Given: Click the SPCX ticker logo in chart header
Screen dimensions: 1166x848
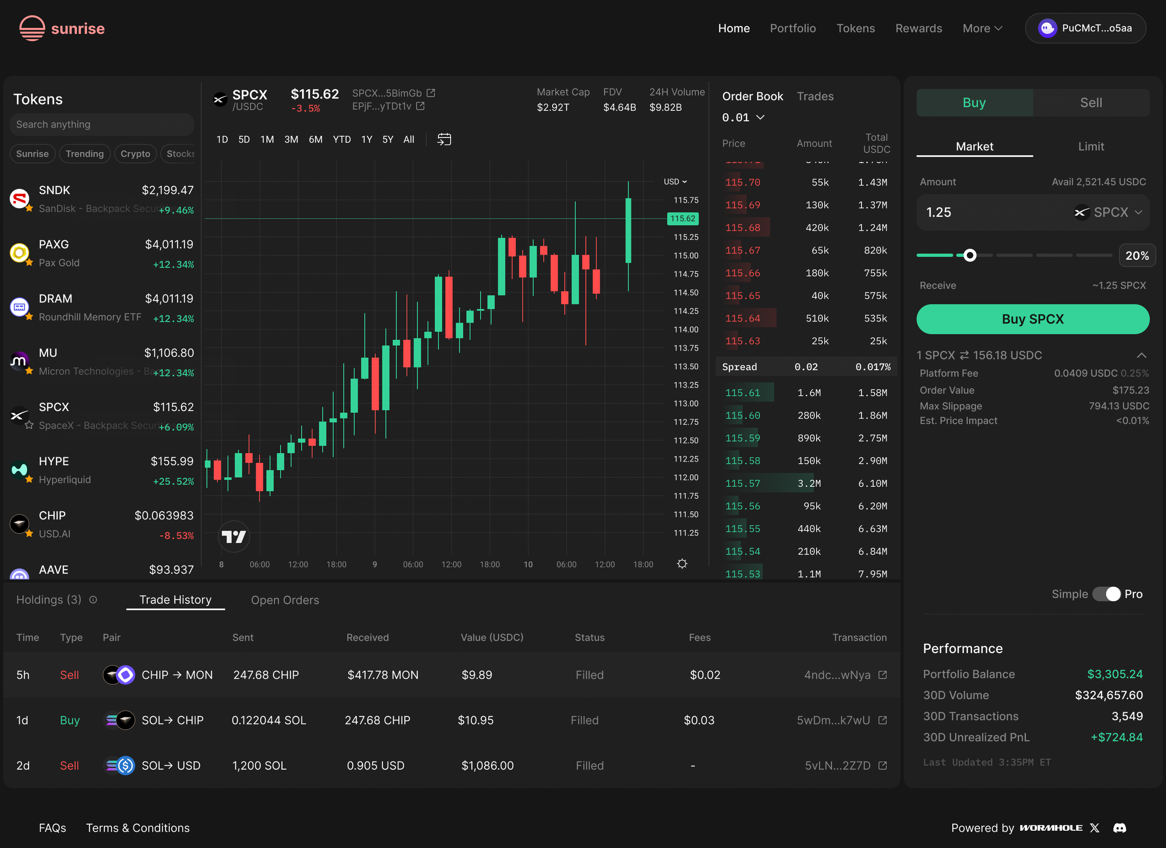Looking at the screenshot, I should point(220,99).
